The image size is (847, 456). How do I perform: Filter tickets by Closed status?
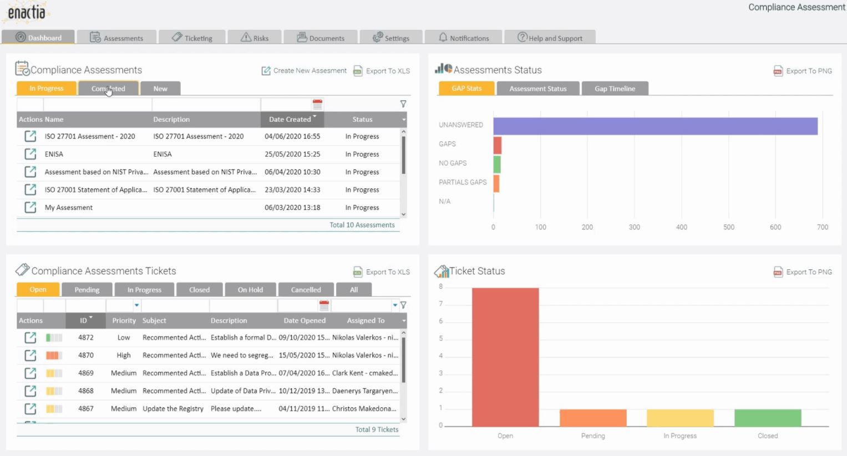pyautogui.click(x=199, y=289)
